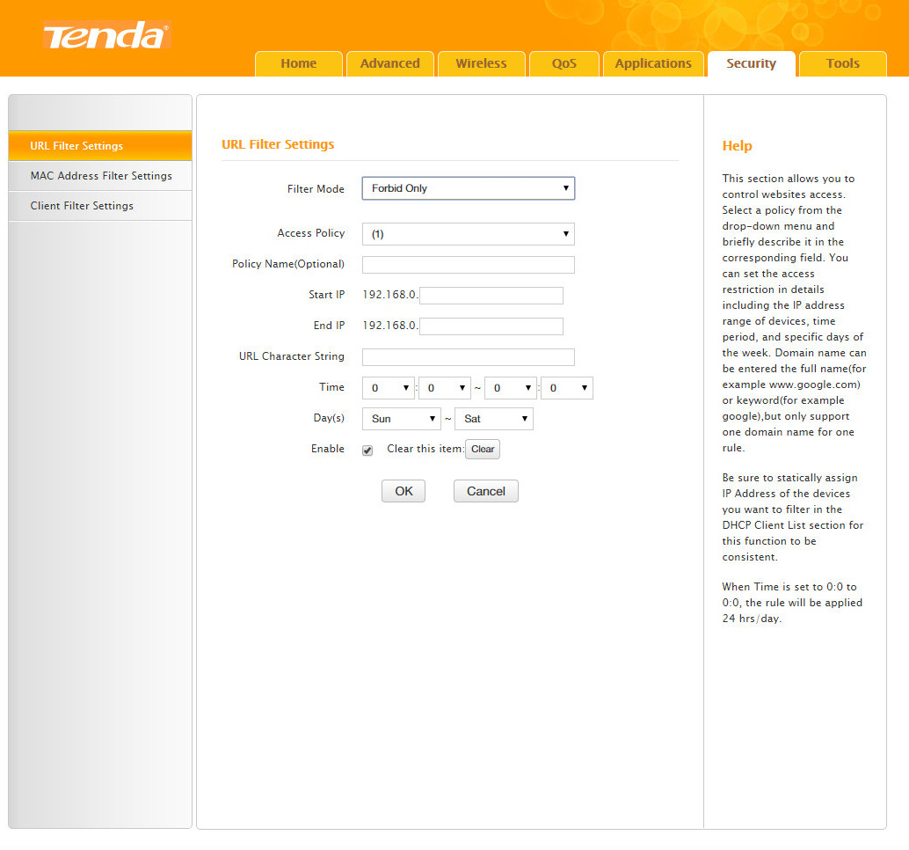Open the end hour Time dropdown

pos(511,387)
